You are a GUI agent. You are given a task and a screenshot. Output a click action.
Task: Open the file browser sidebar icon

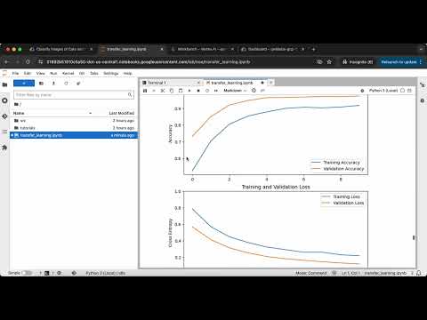4,84
